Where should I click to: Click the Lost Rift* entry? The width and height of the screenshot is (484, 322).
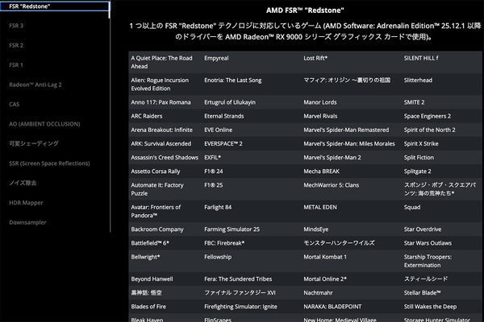[315, 58]
